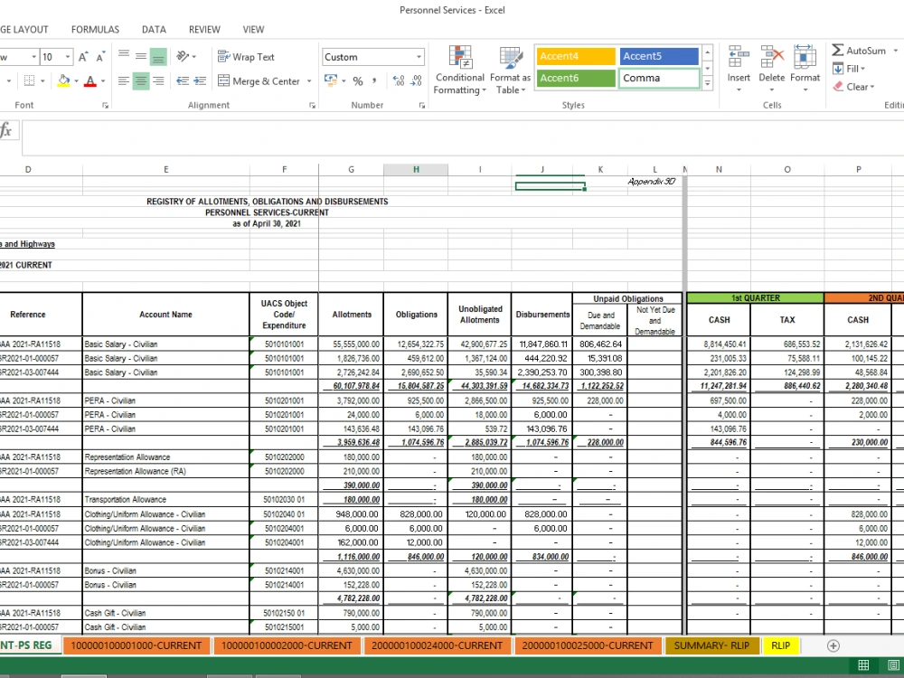Align cell text to the left
Image resolution: width=904 pixels, height=678 pixels.
[123, 80]
